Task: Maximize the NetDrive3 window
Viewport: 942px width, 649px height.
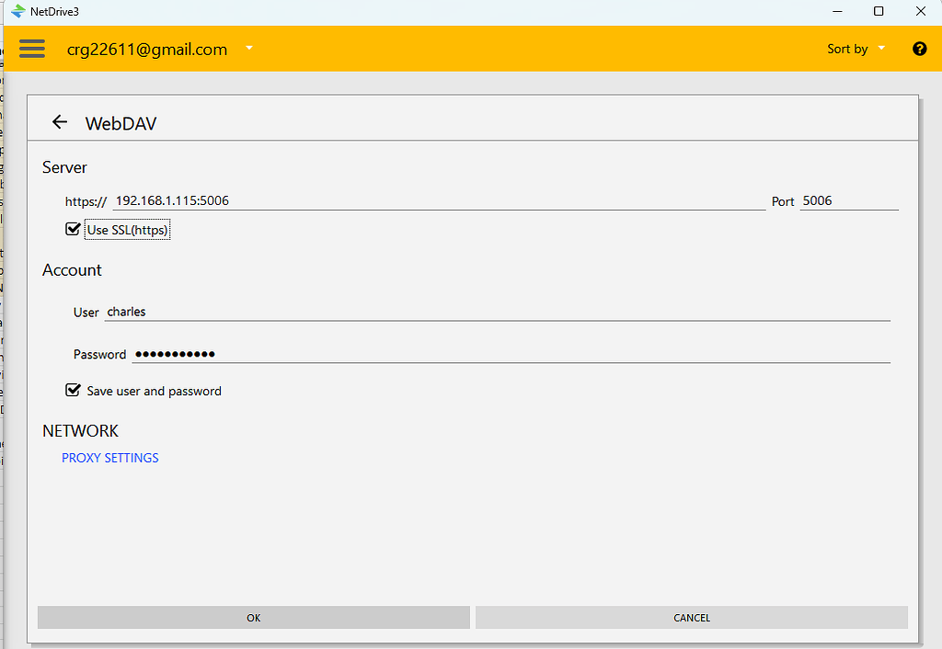Action: pyautogui.click(x=879, y=11)
